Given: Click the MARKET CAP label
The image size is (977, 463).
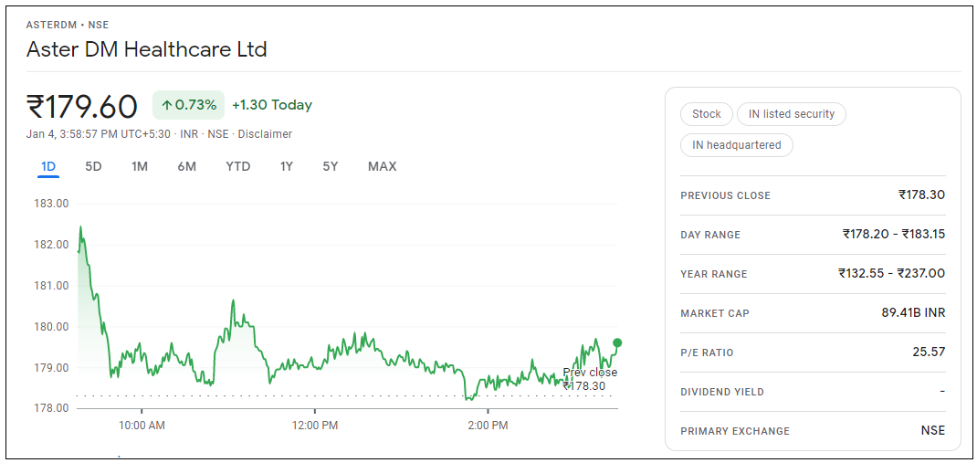Looking at the screenshot, I should tap(715, 313).
